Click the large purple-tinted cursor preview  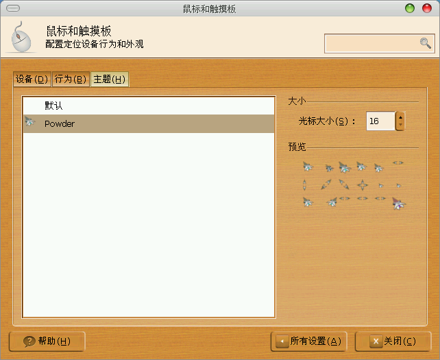(x=398, y=204)
